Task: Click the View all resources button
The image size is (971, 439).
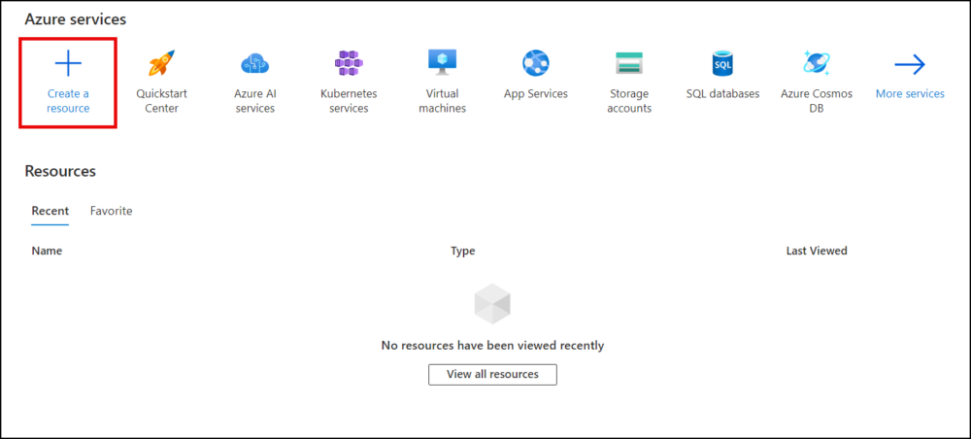Action: coord(491,374)
